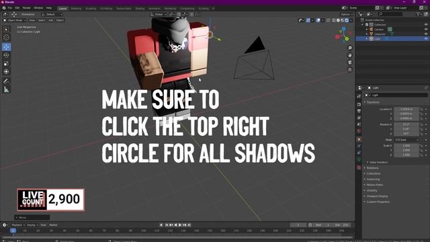Select the Annotate pencil tool
The height and width of the screenshot is (242, 430).
tap(6, 81)
